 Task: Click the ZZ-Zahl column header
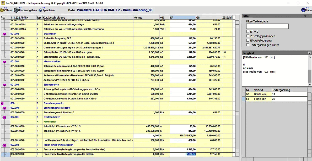(227, 18)
